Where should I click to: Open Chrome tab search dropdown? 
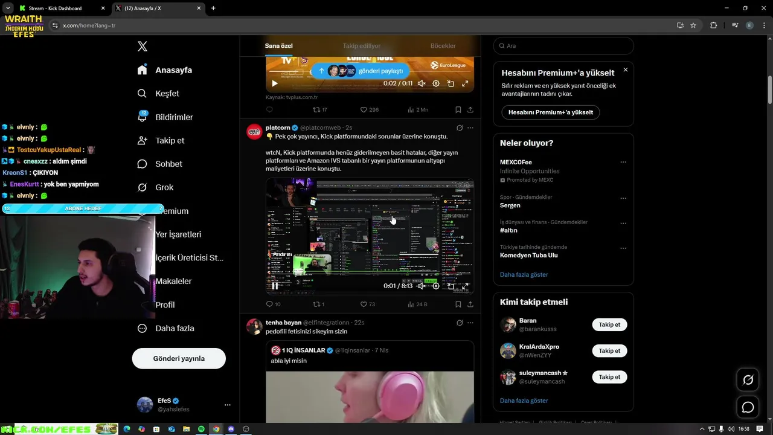click(x=8, y=8)
